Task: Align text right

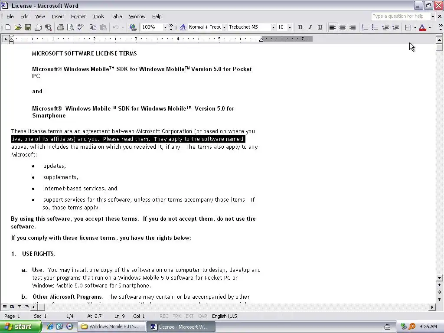Action: (x=353, y=27)
